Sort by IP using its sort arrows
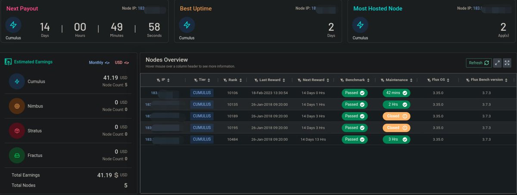 [x=168, y=80]
